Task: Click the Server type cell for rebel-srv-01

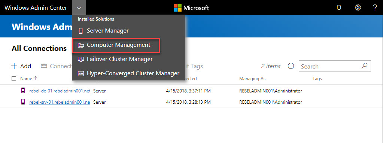Action: (x=100, y=102)
